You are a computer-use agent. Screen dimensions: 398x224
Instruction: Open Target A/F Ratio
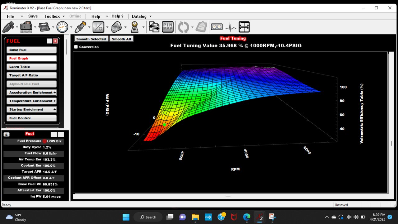32,75
